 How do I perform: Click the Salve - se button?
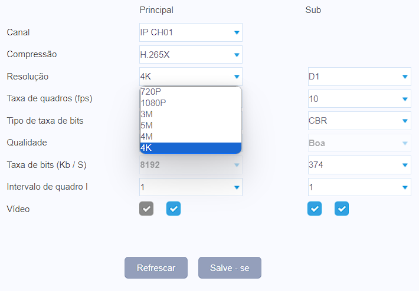tap(230, 268)
